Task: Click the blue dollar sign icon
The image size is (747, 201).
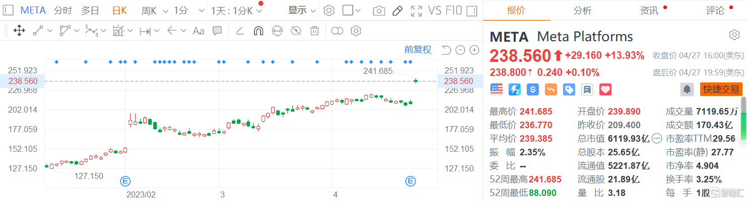Action: click(x=533, y=89)
